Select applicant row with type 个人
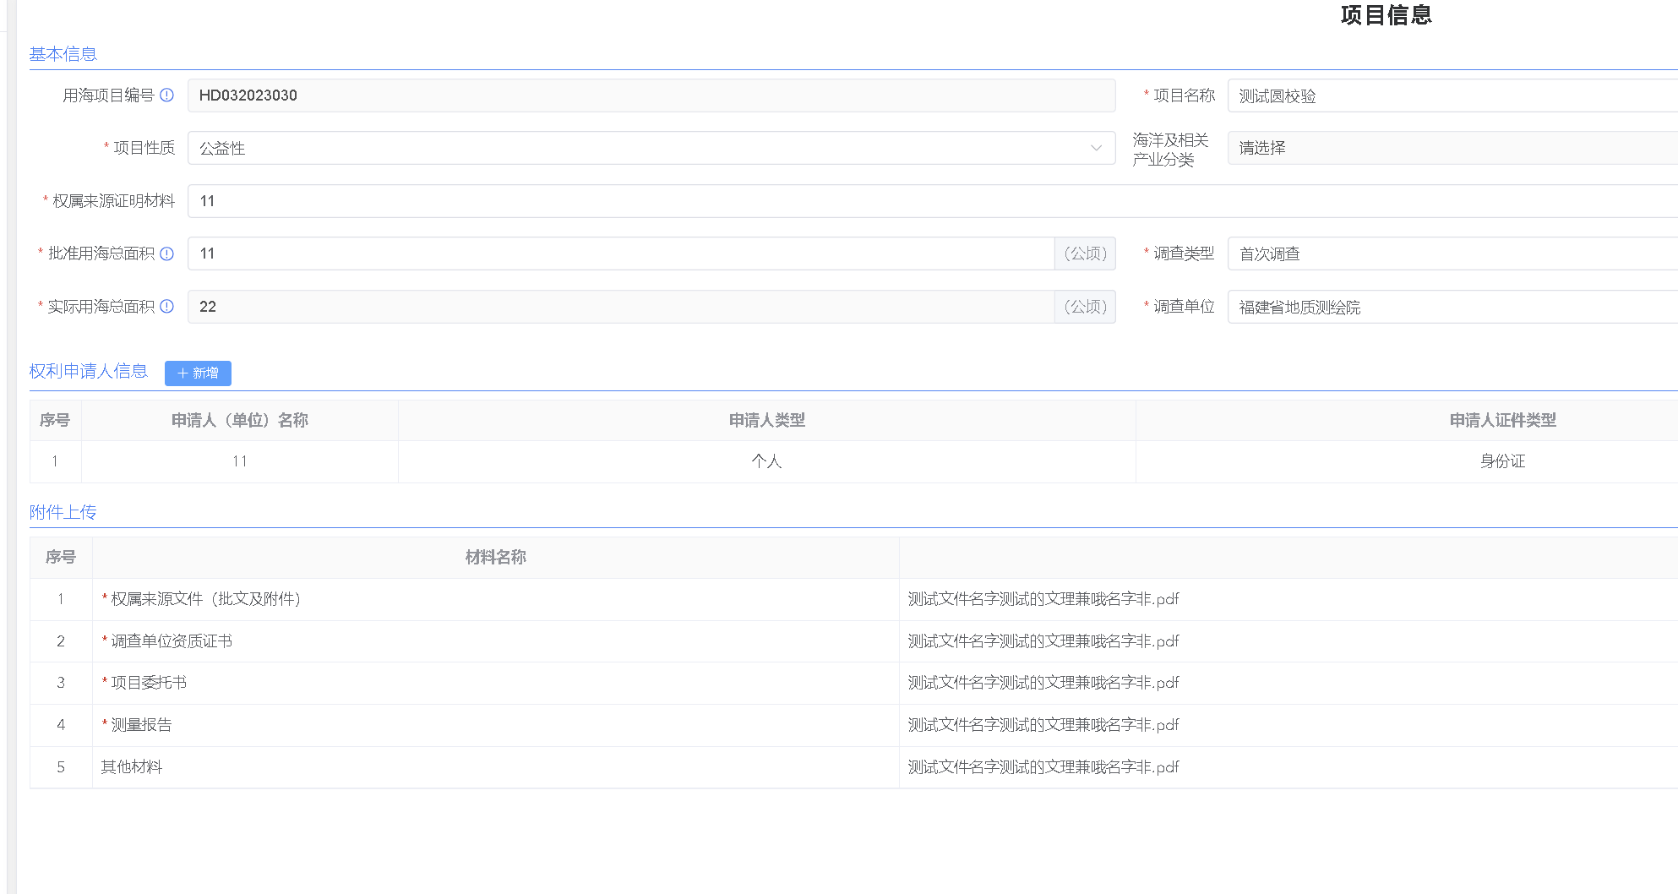 pos(766,461)
